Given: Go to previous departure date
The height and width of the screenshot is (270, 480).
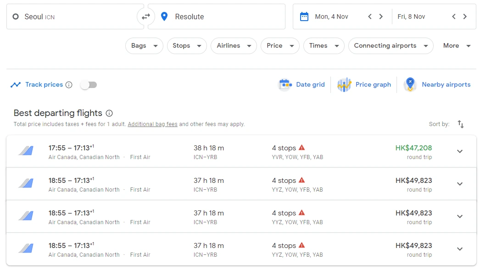Looking at the screenshot, I should [x=370, y=17].
